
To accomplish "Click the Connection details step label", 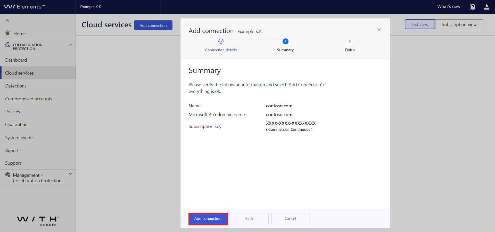I will (x=221, y=50).
